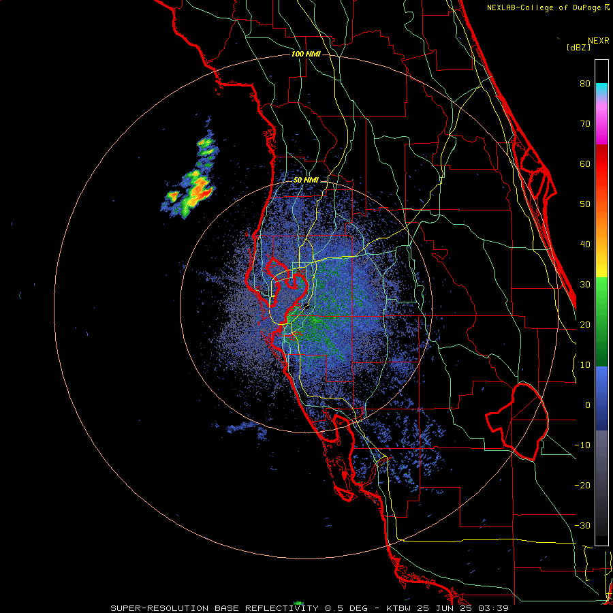
Task: Select the 20 dBZ scale value
Action: click(584, 325)
